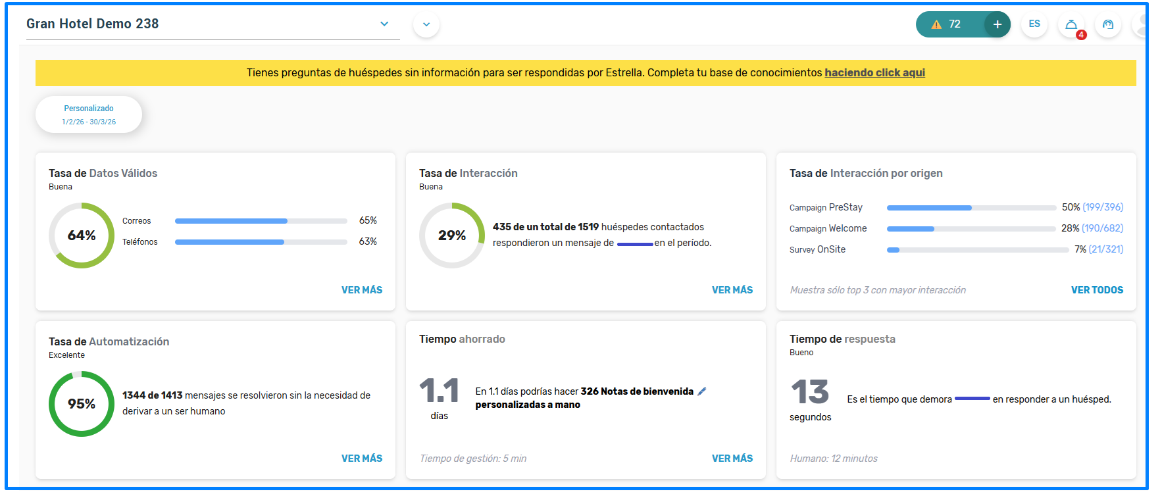Open the warning alerts counter showing 72

coord(948,24)
